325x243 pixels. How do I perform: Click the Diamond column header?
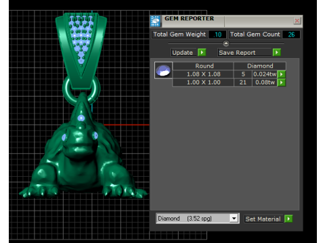(x=260, y=66)
